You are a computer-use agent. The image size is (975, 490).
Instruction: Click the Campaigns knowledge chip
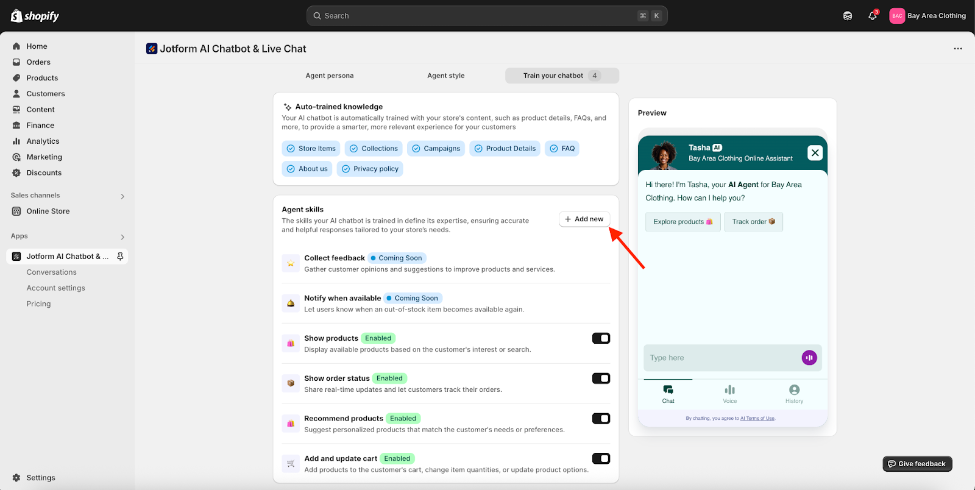click(x=436, y=149)
